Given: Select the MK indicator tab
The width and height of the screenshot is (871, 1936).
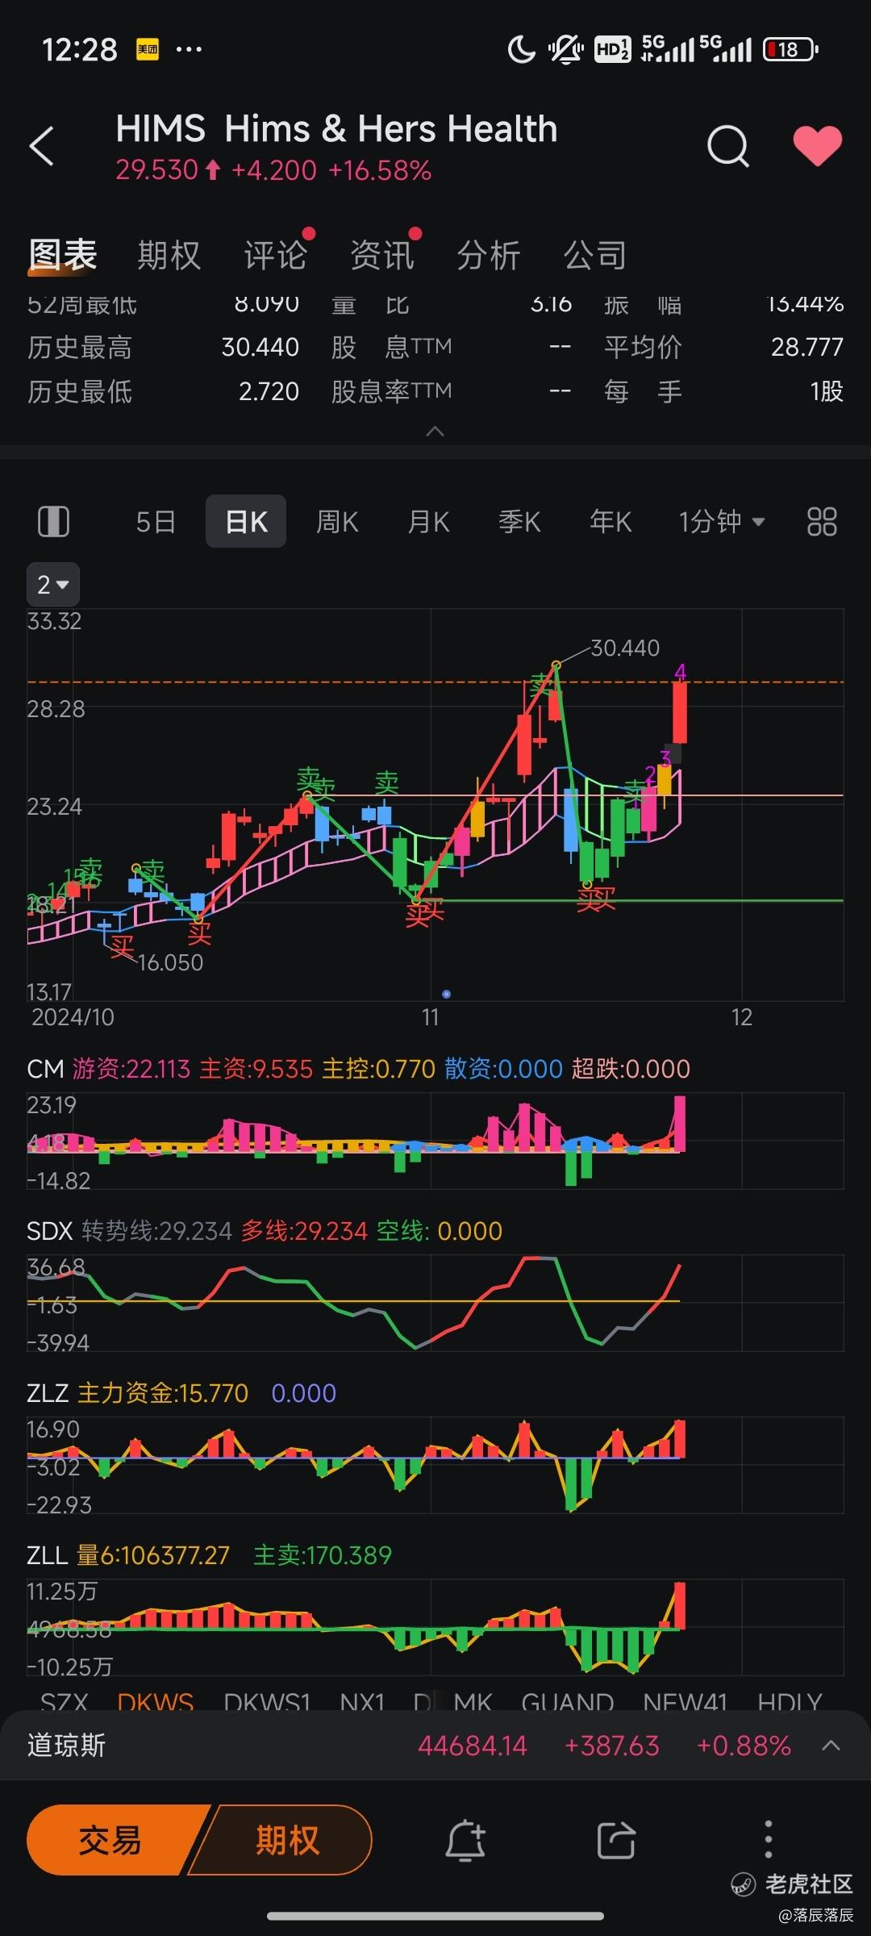Looking at the screenshot, I should [473, 1702].
